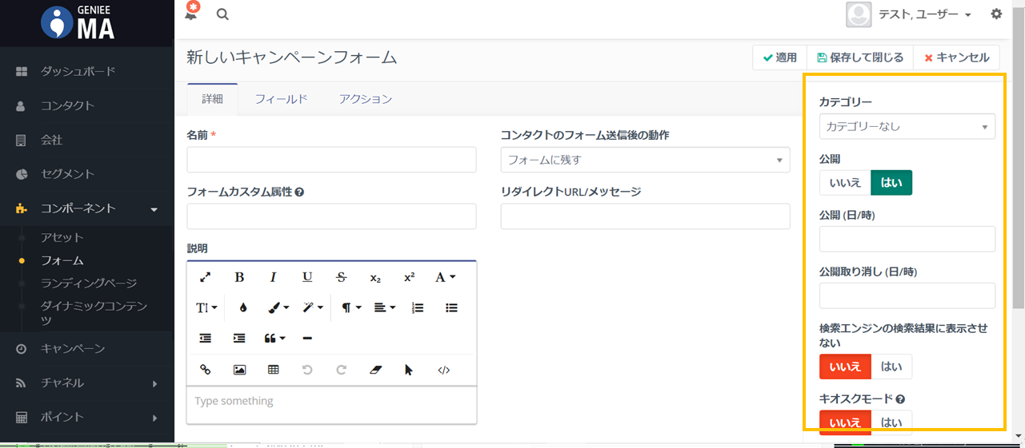Viewport: 1025px width, 448px height.
Task: Open the カテゴリー dropdown
Action: point(907,126)
